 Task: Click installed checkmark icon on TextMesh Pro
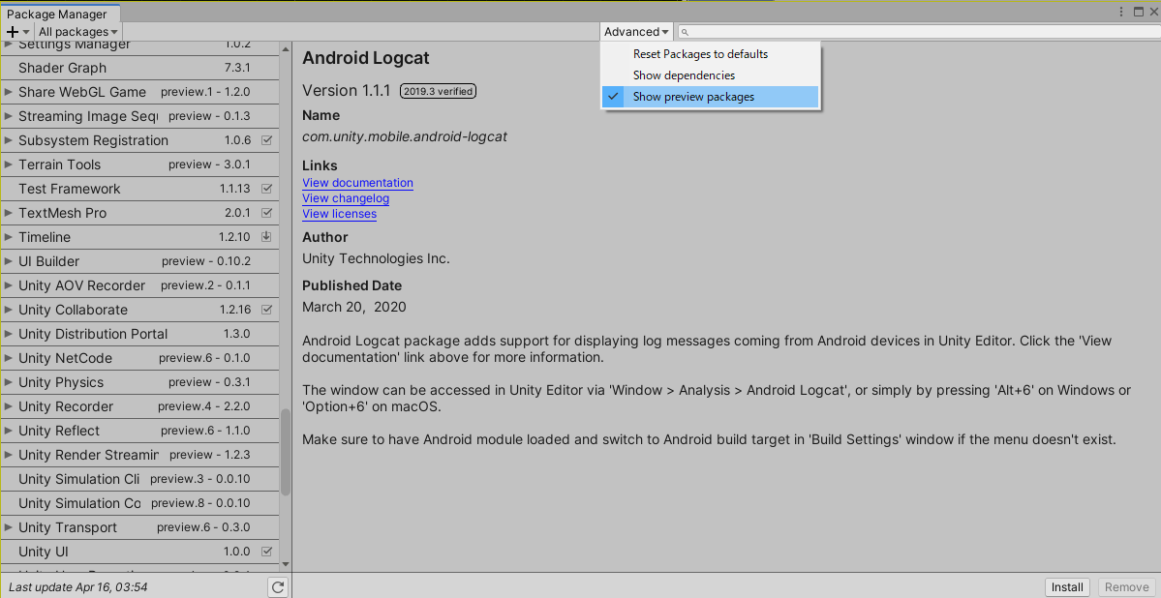[x=267, y=213]
